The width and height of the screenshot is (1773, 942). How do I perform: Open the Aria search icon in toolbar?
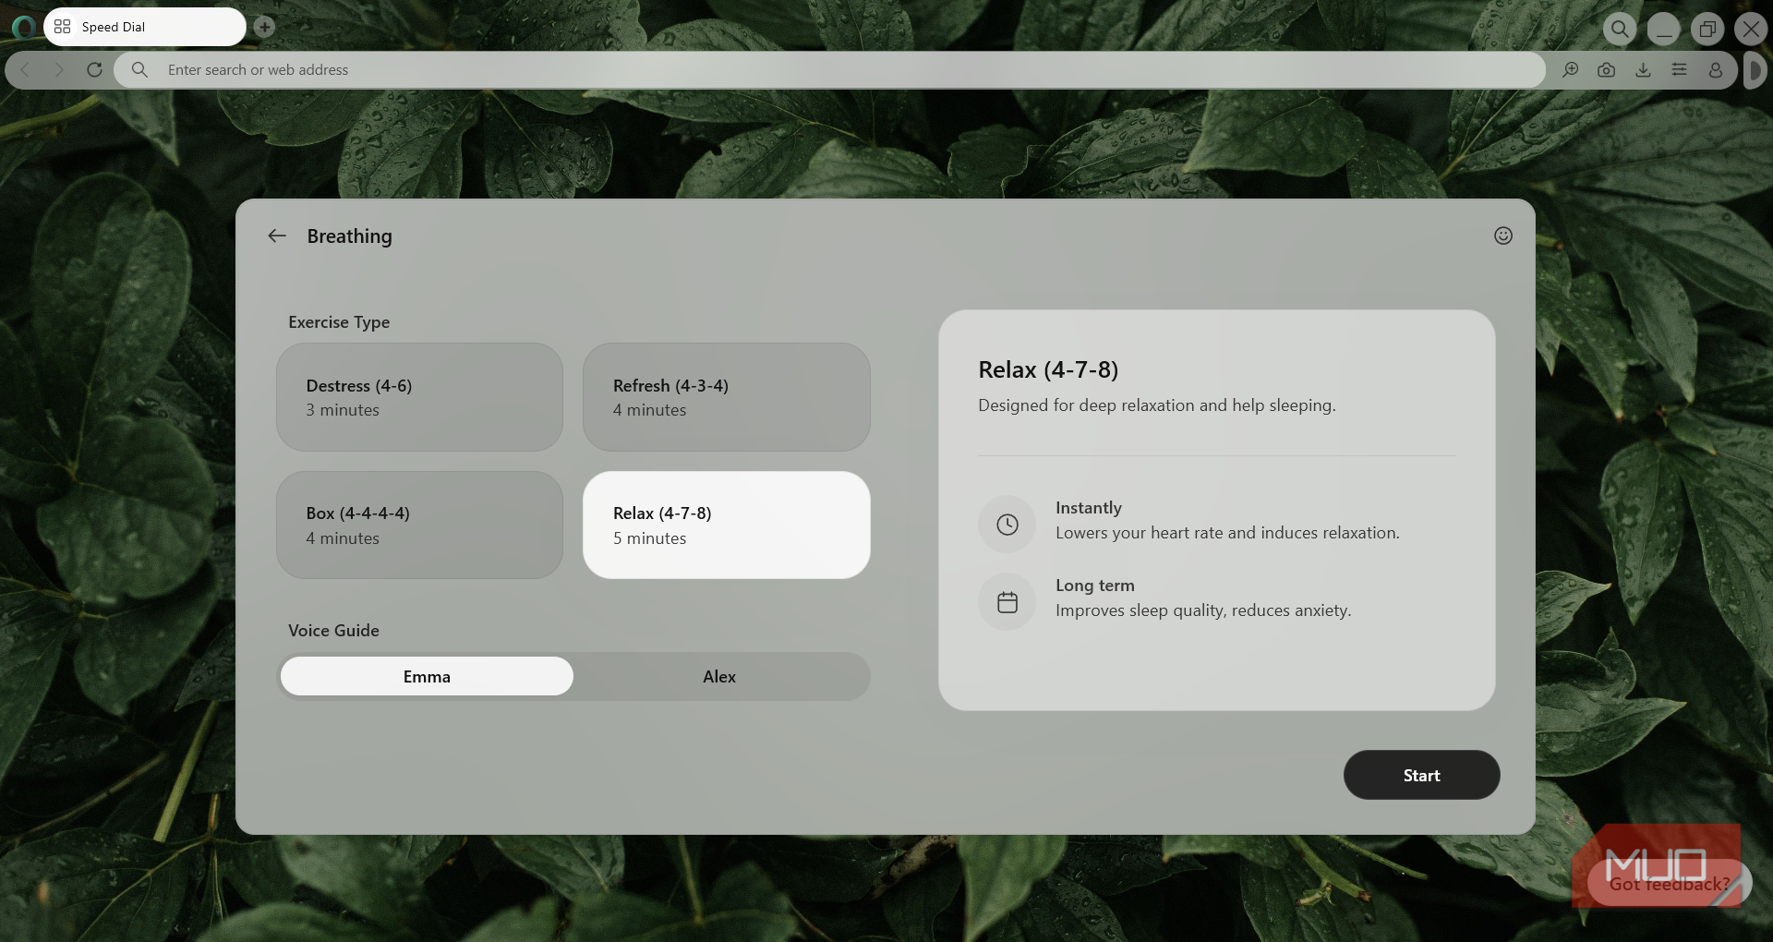click(x=1570, y=70)
